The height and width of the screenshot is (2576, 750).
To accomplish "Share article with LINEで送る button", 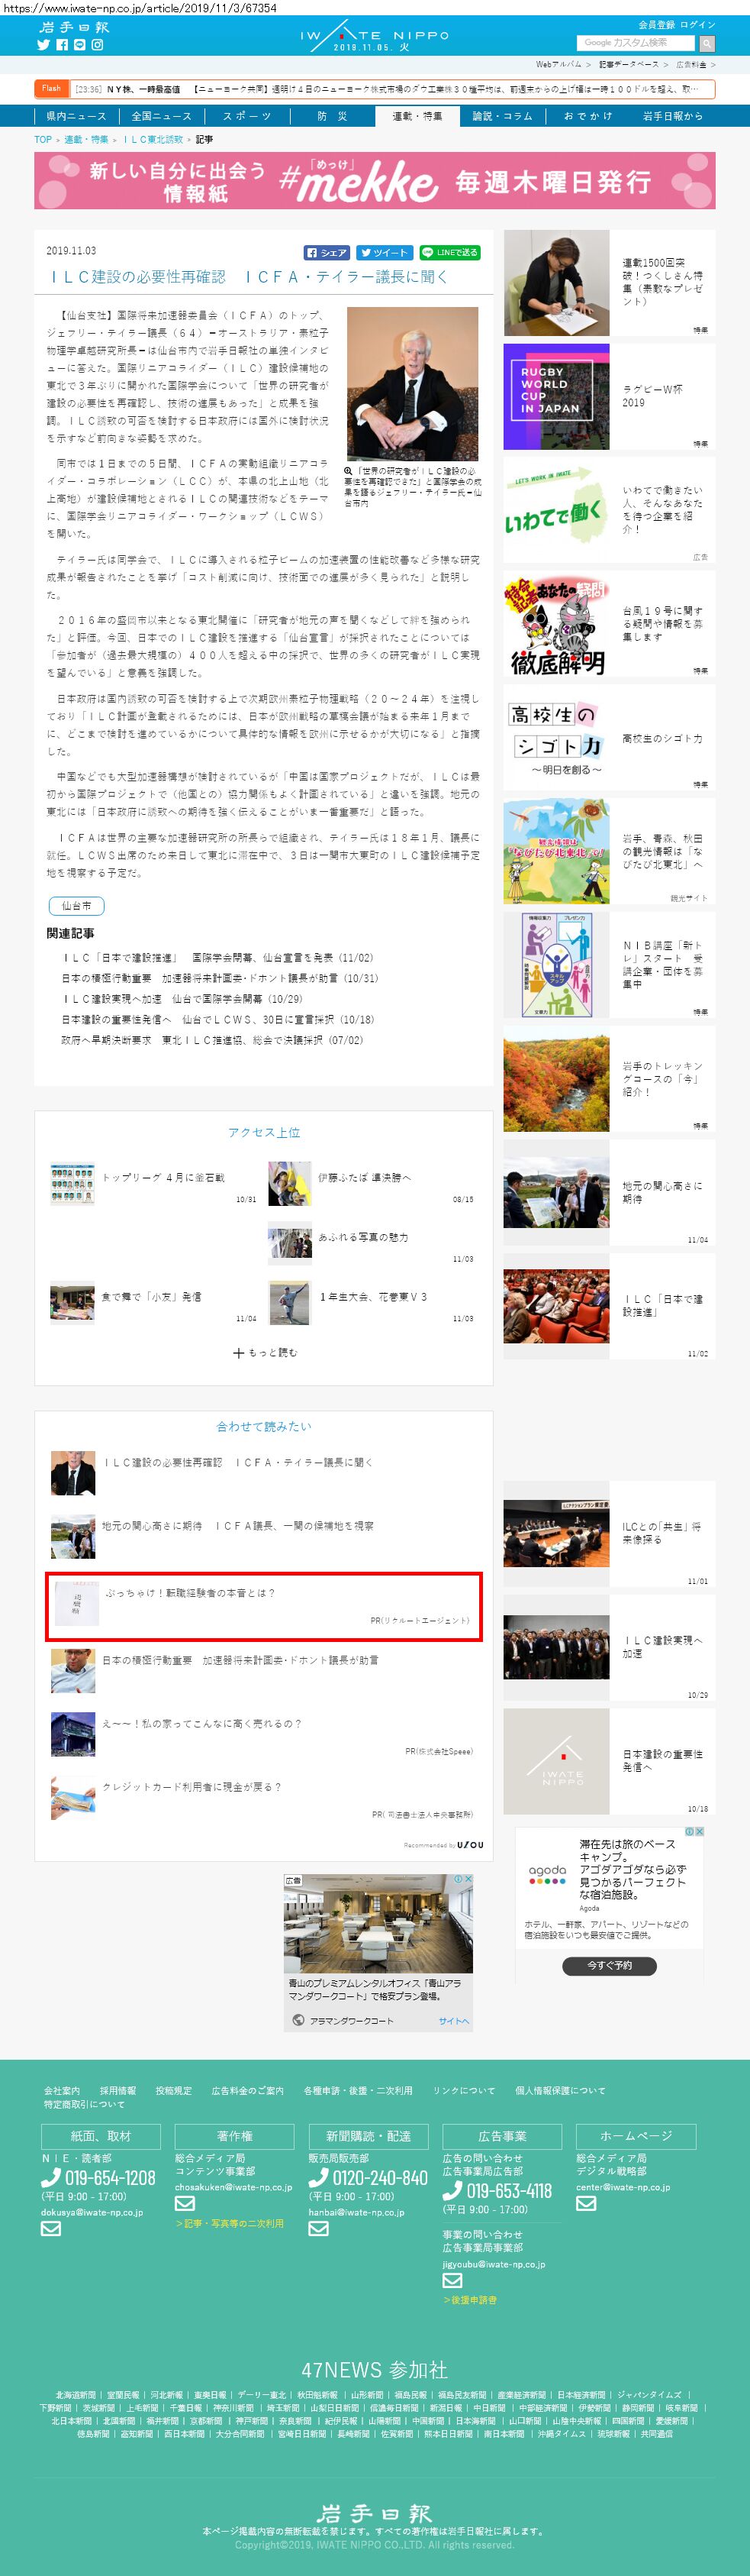I will pos(449,253).
